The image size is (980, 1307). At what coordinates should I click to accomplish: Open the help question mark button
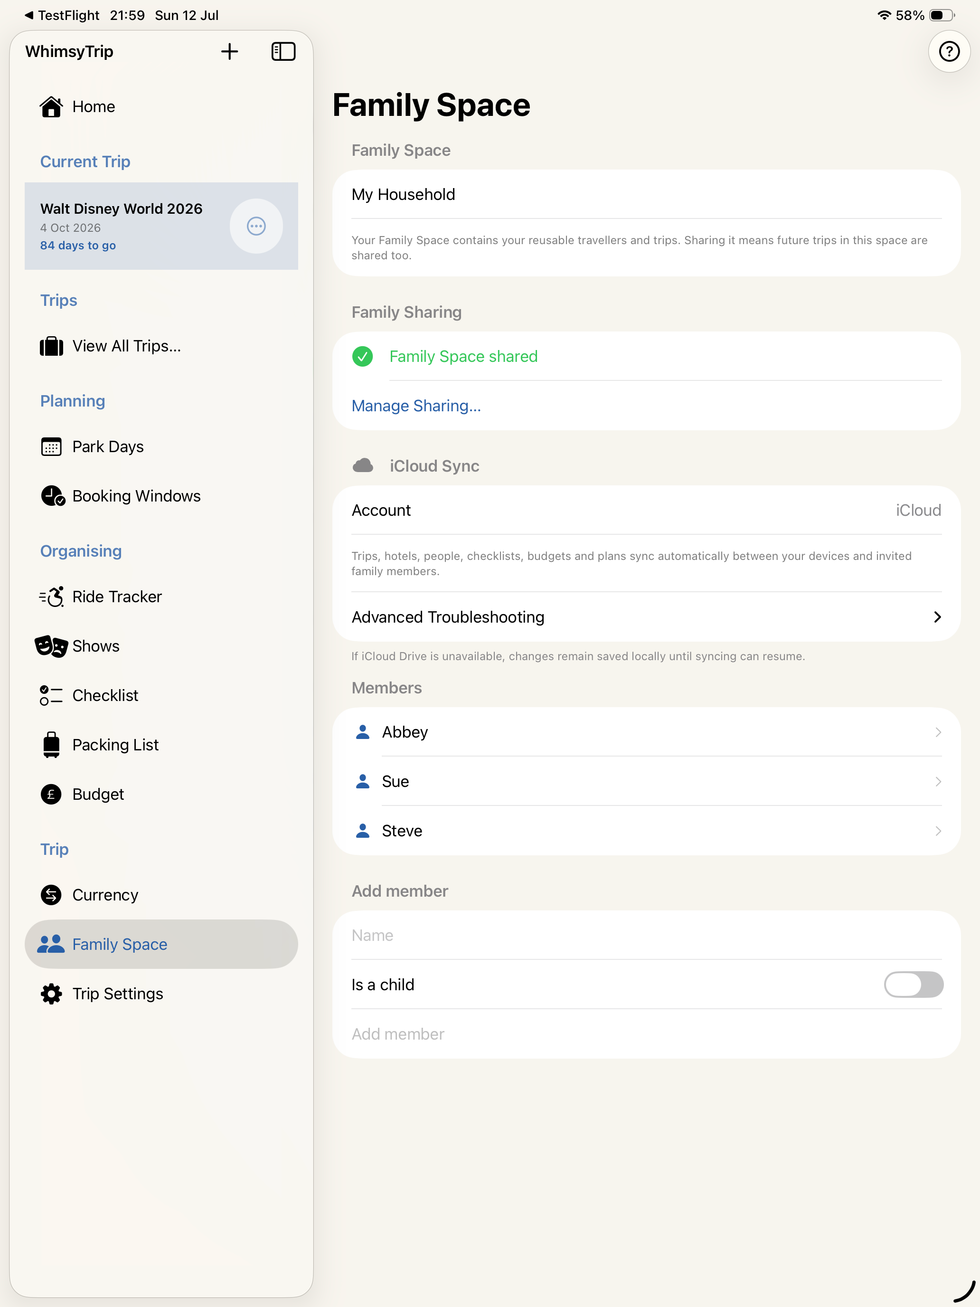(949, 51)
